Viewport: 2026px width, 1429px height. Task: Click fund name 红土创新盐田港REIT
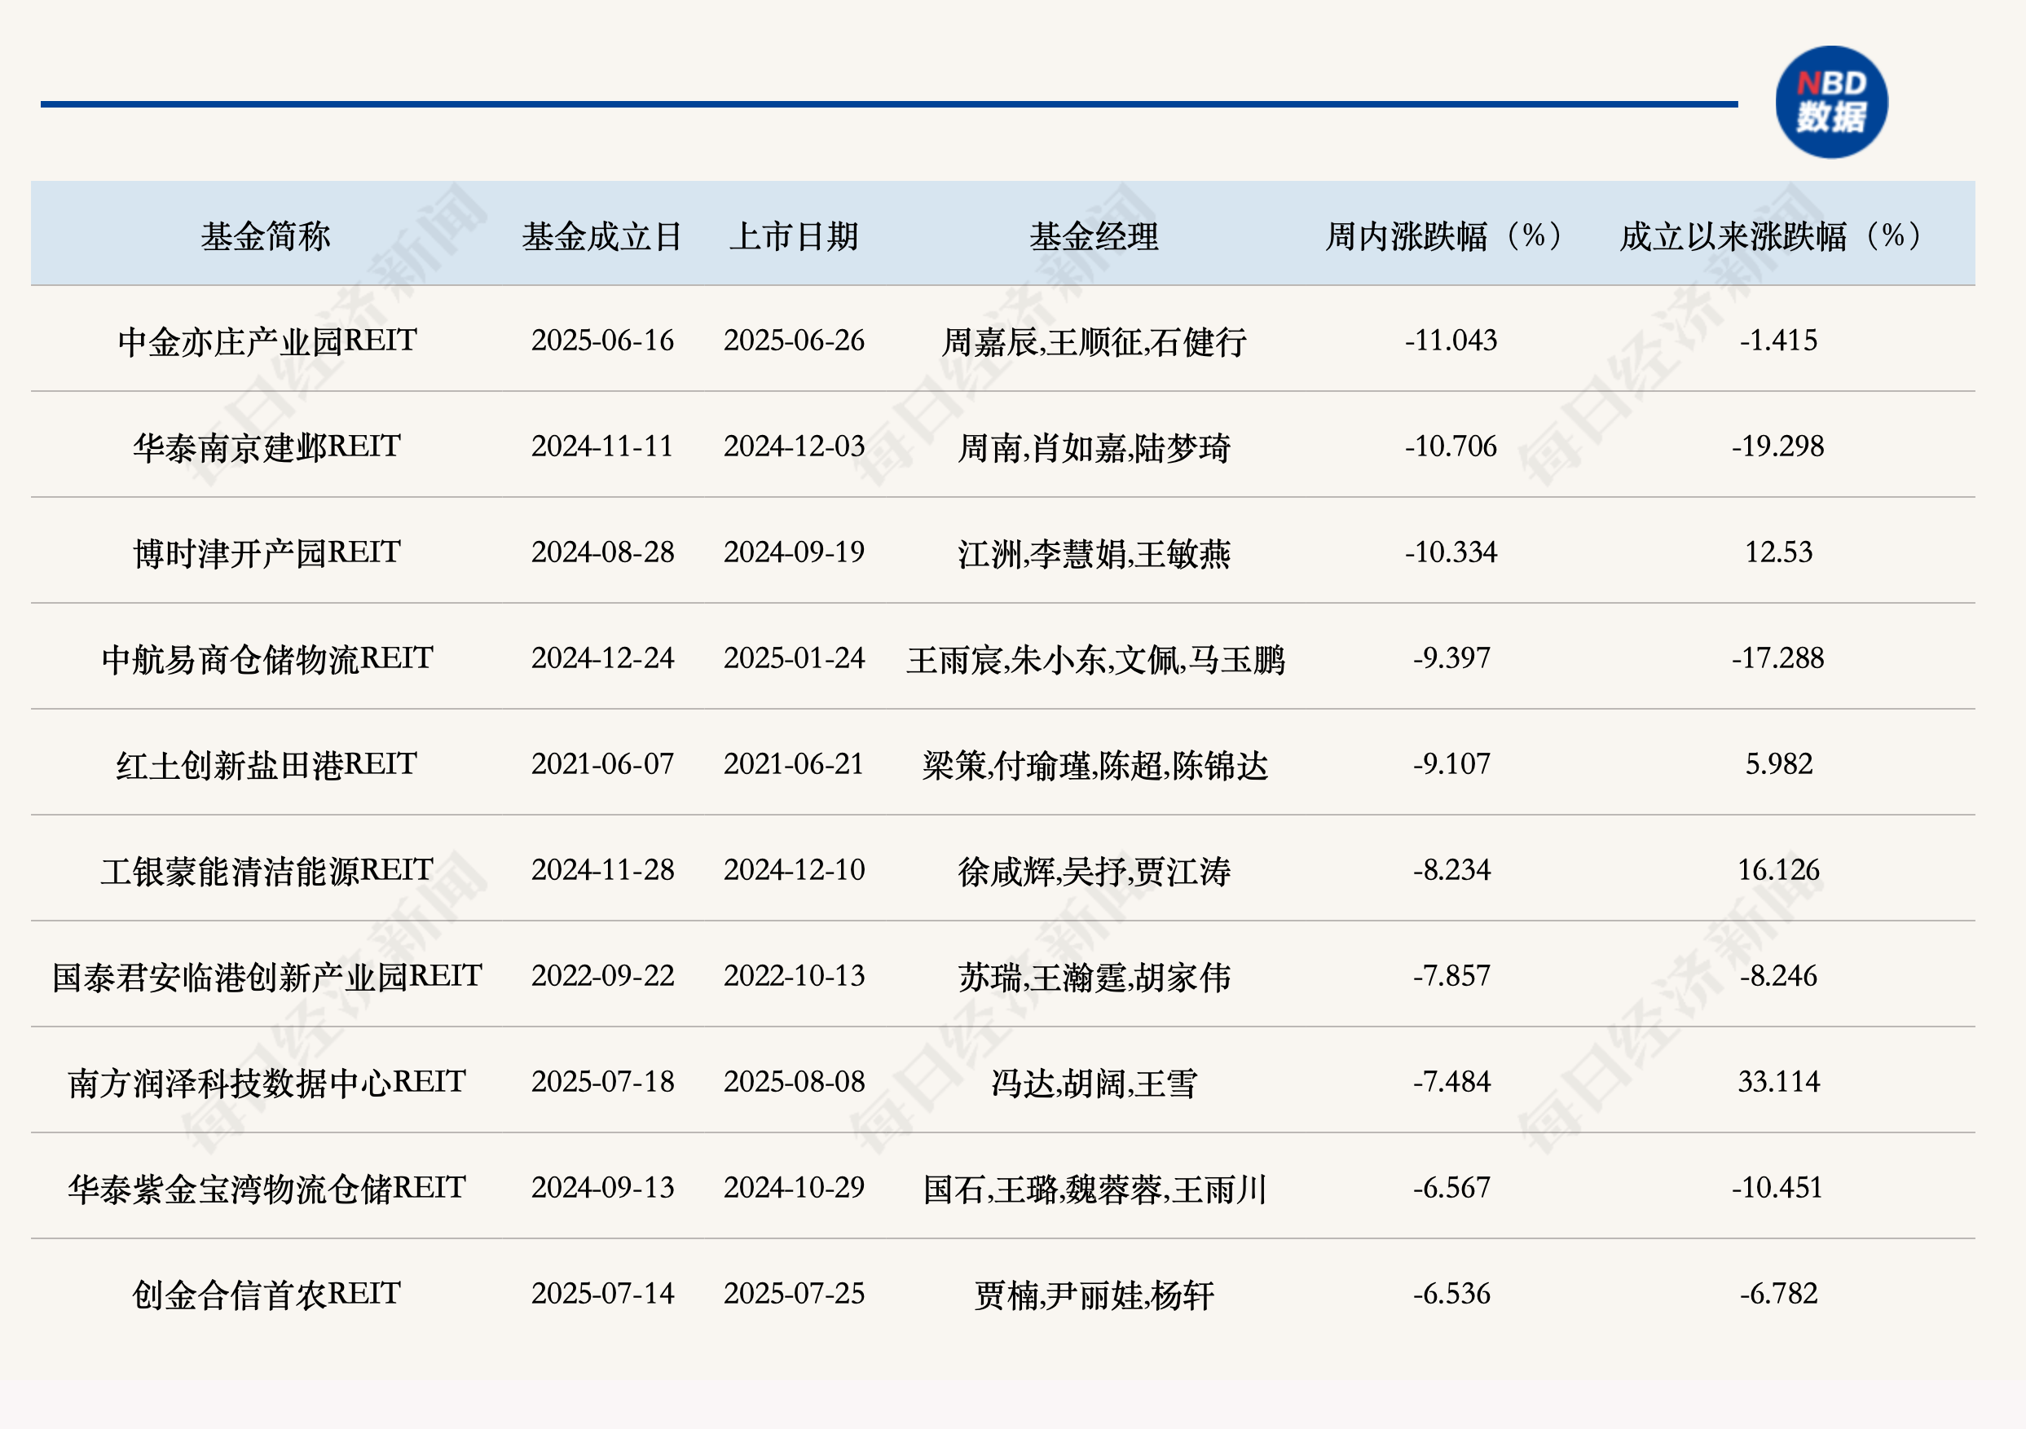(x=267, y=765)
